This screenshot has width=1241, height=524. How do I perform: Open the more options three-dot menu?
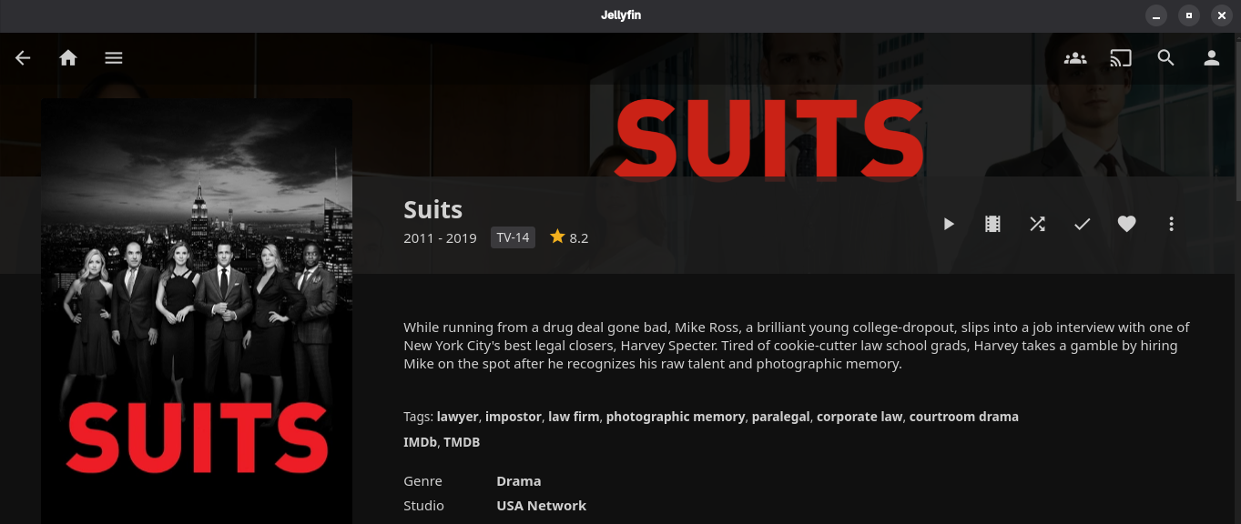pyautogui.click(x=1172, y=224)
